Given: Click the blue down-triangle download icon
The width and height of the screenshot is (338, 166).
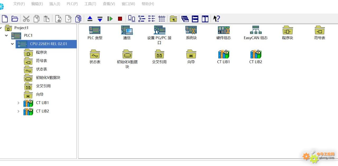Looking at the screenshot, I should point(100,19).
